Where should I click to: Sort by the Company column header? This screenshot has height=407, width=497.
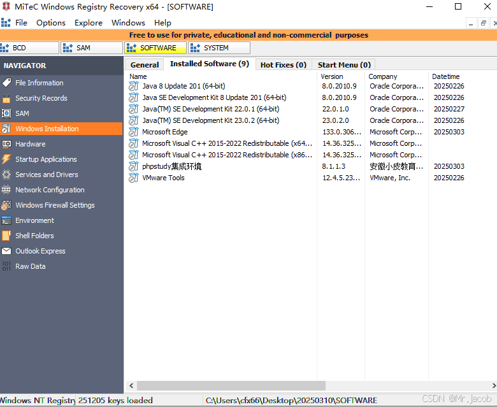(x=396, y=76)
